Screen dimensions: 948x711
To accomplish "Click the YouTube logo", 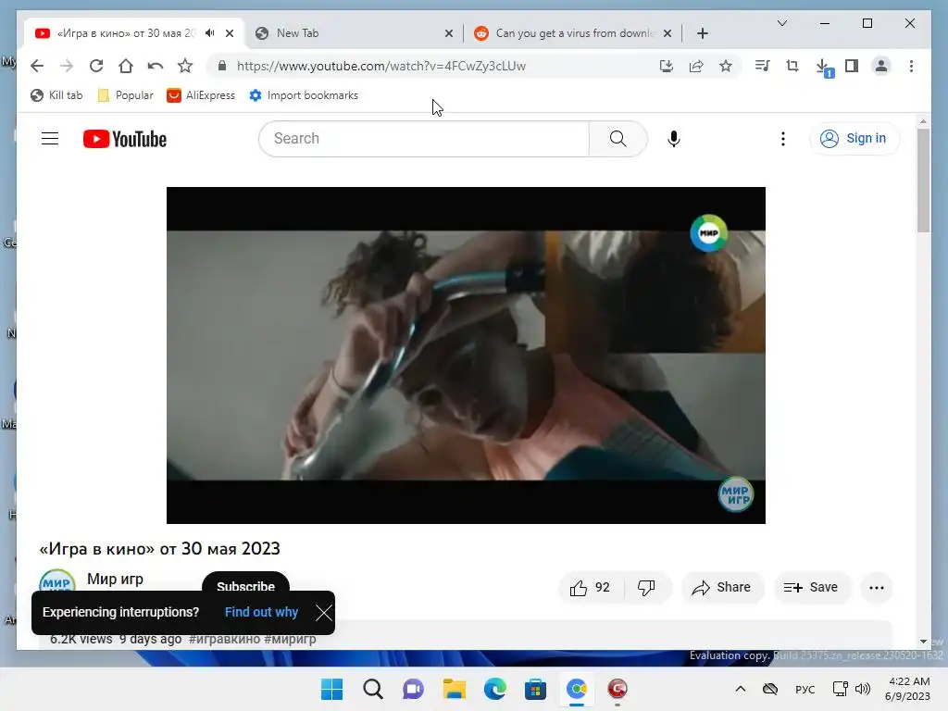I will point(125,139).
